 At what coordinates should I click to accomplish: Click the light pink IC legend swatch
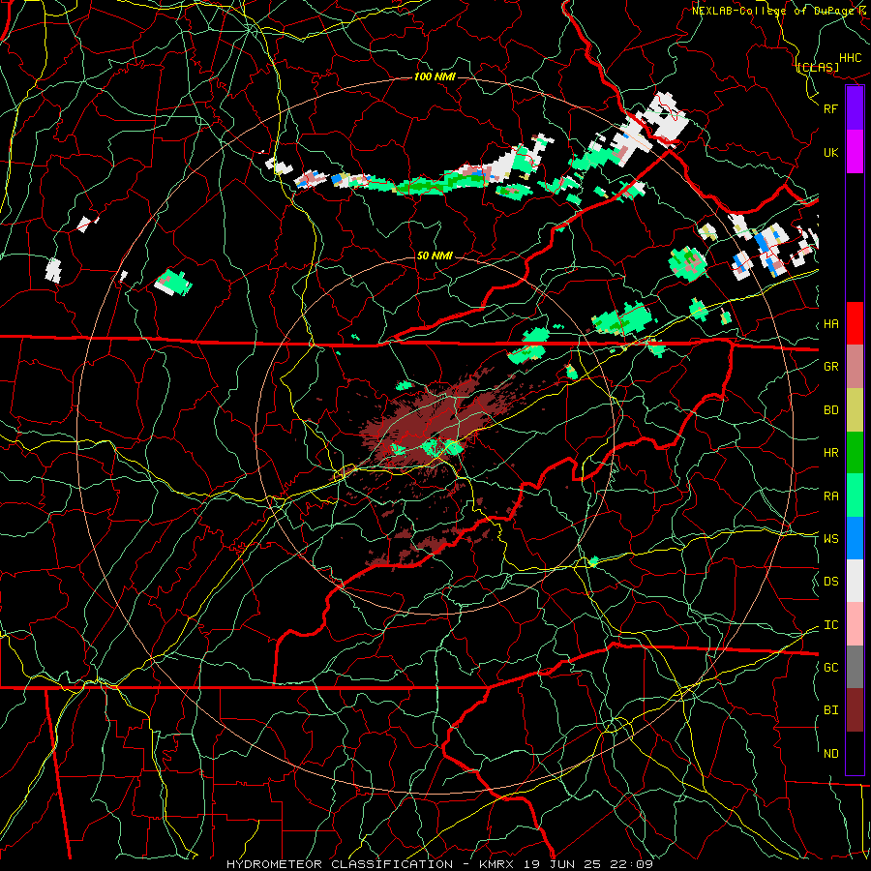(855, 624)
